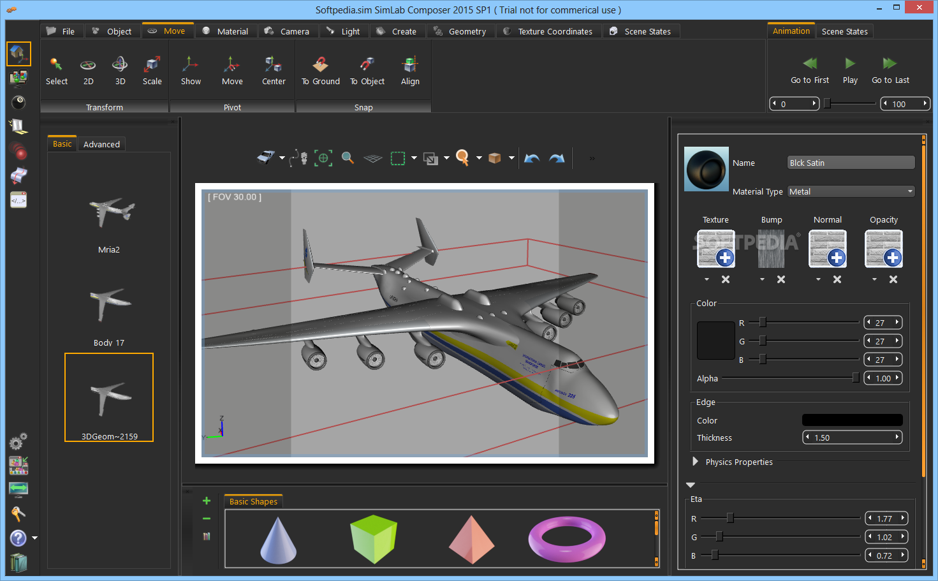Switch to the Camera tab
Viewport: 938px width, 581px height.
coord(287,31)
